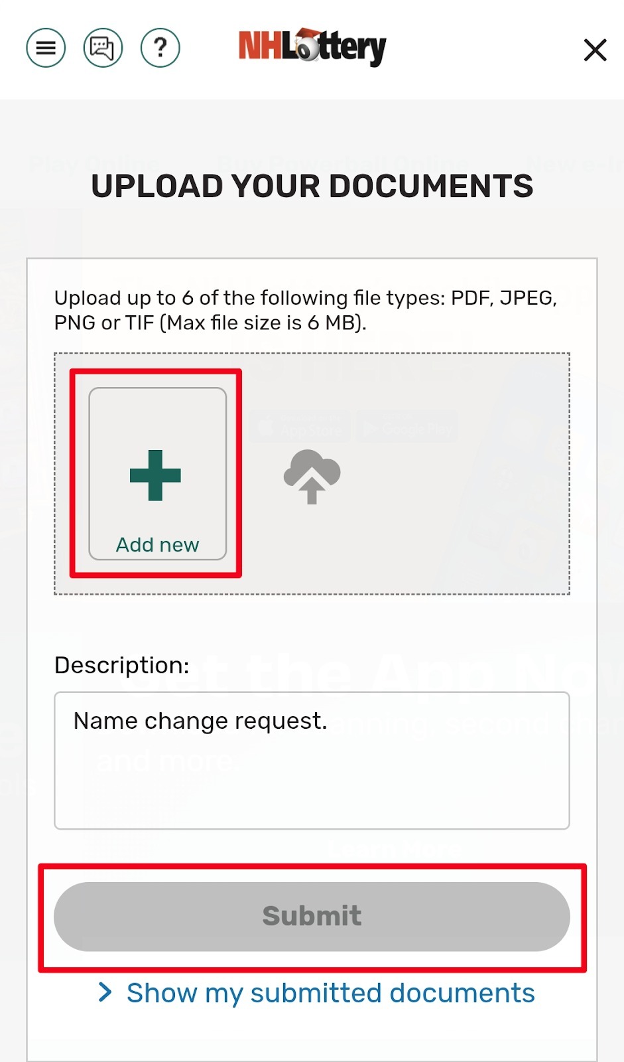Click the question mark help icon
Viewport: 624px width, 1062px height.
pos(160,47)
